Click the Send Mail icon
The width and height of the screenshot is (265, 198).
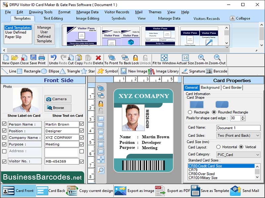point(235,191)
